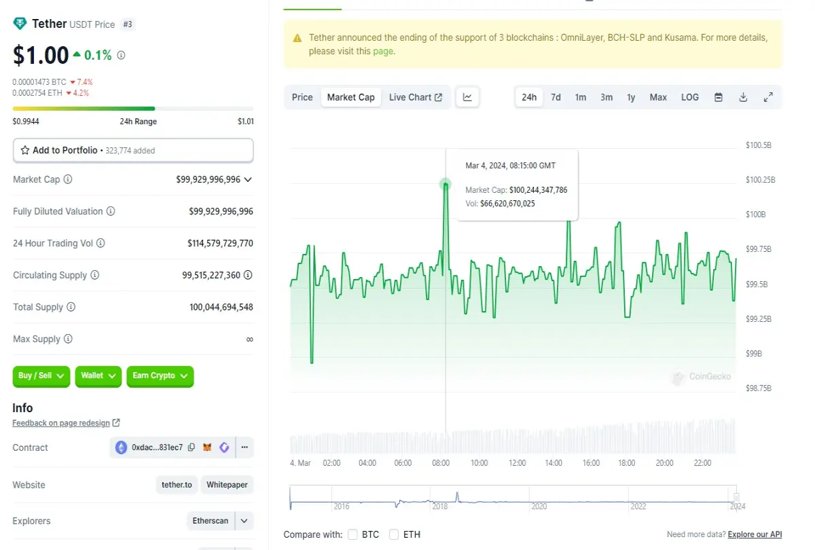Follow the 'page' link in Tether notice

pos(383,51)
